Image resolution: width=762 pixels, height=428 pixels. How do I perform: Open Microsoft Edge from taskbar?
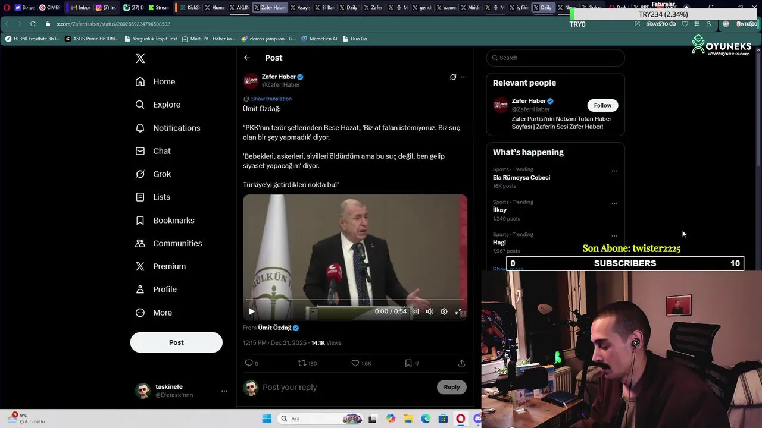[426, 418]
